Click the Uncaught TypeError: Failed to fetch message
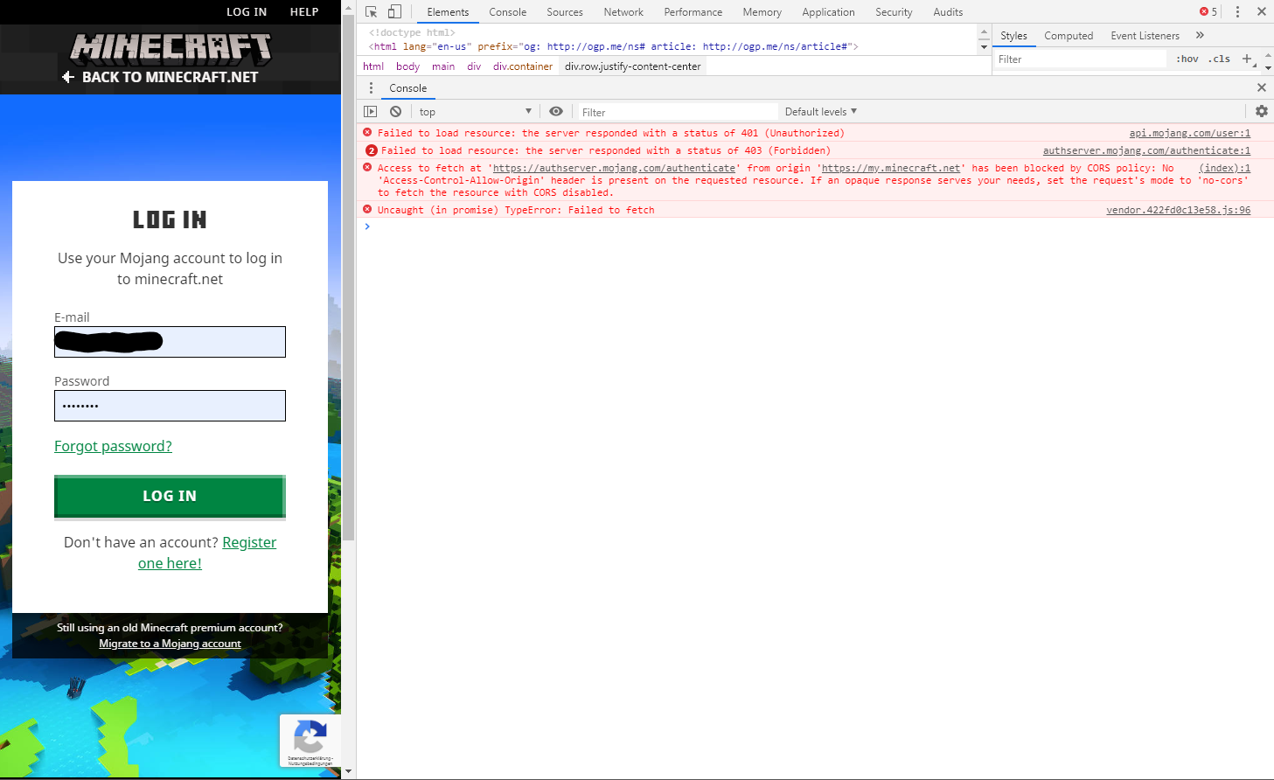This screenshot has width=1274, height=780. pos(516,210)
